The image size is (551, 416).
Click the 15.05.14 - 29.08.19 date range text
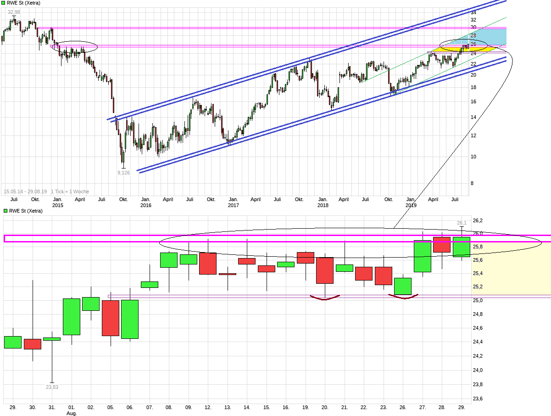25,191
